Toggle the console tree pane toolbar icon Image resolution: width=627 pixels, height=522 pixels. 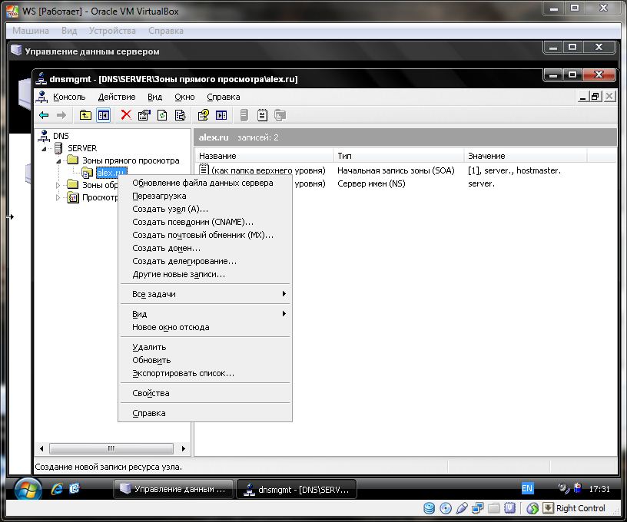(103, 115)
